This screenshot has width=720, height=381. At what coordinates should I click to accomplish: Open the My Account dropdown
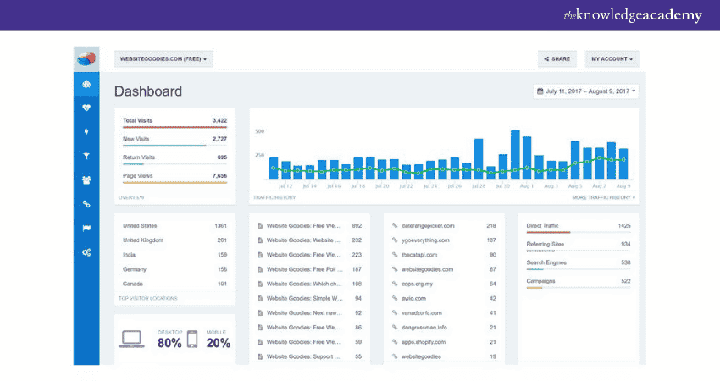tap(611, 59)
